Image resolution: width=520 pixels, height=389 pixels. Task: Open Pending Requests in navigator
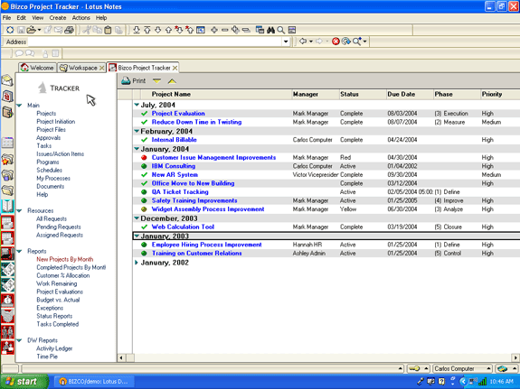(59, 227)
